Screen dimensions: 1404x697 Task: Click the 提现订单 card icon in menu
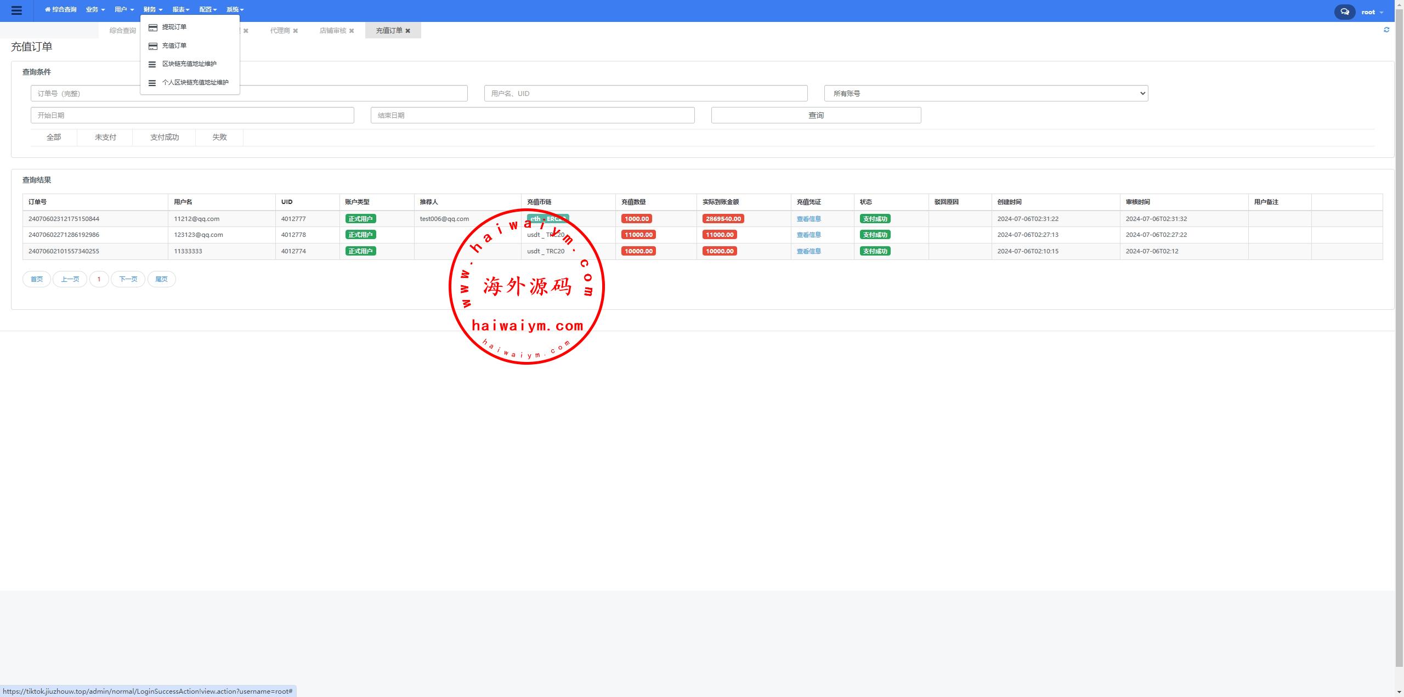click(x=153, y=27)
